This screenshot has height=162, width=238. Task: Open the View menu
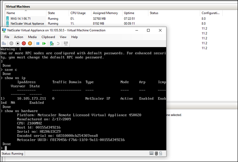coord(63,37)
